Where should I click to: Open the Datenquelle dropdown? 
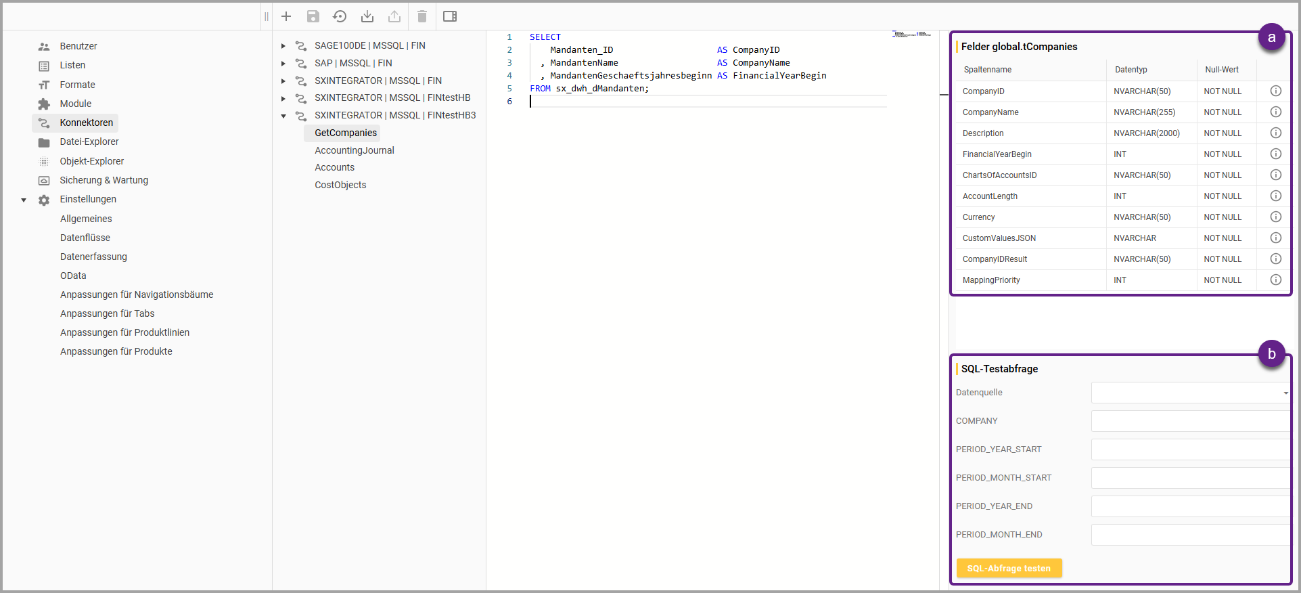click(x=1190, y=393)
